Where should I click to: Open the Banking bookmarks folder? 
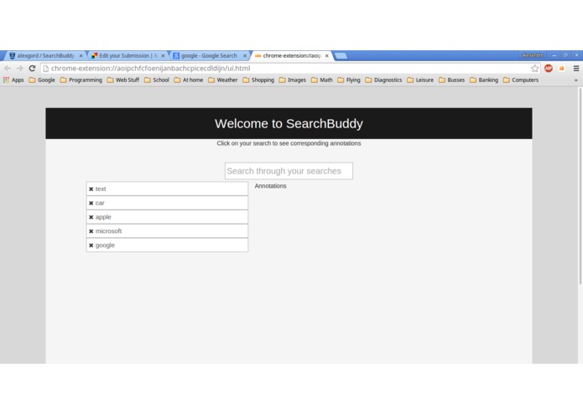tap(484, 80)
